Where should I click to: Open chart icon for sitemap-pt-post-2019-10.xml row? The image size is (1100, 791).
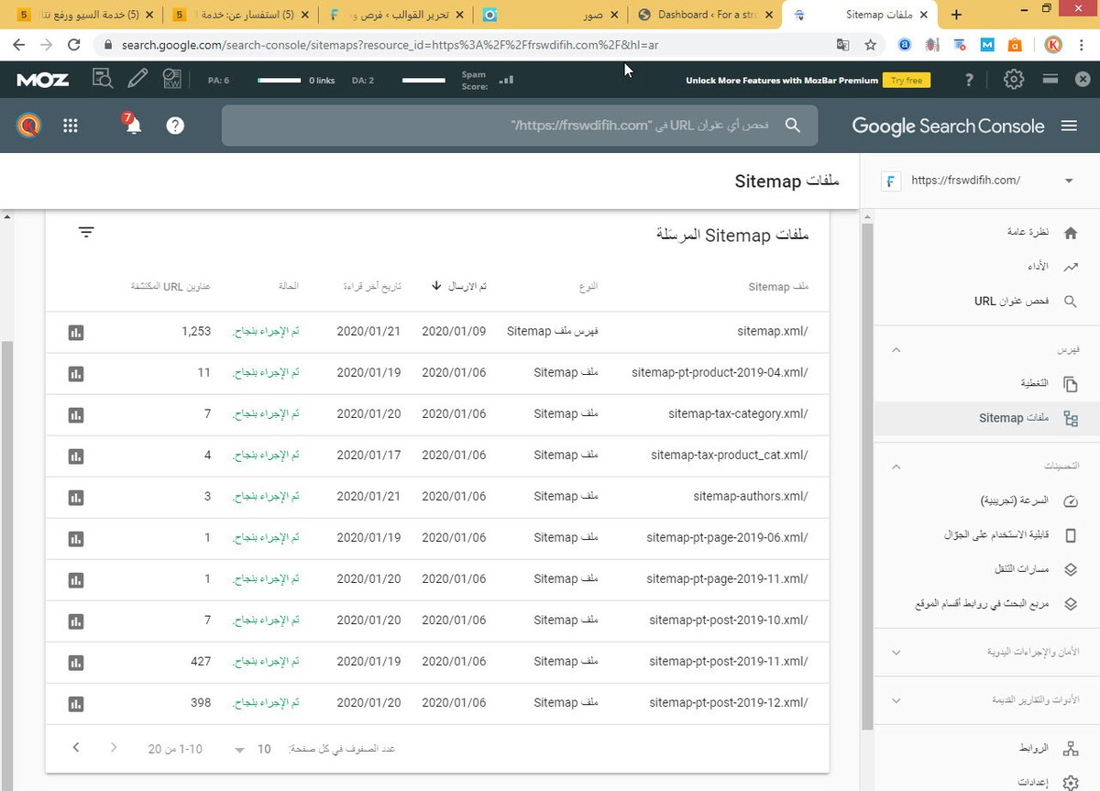tap(76, 621)
